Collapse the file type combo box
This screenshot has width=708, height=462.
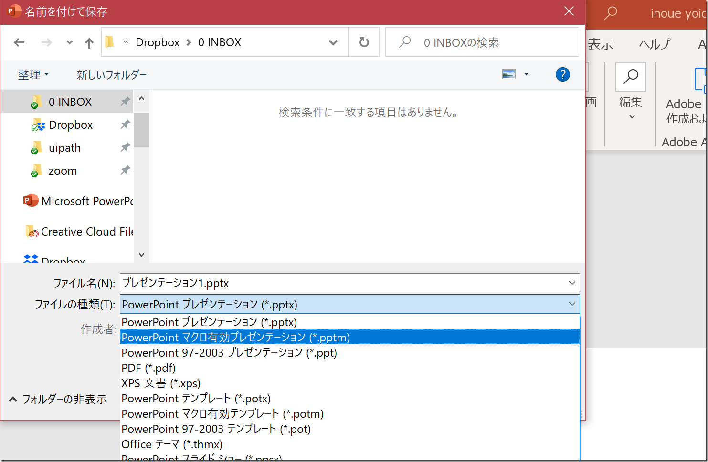coord(572,304)
